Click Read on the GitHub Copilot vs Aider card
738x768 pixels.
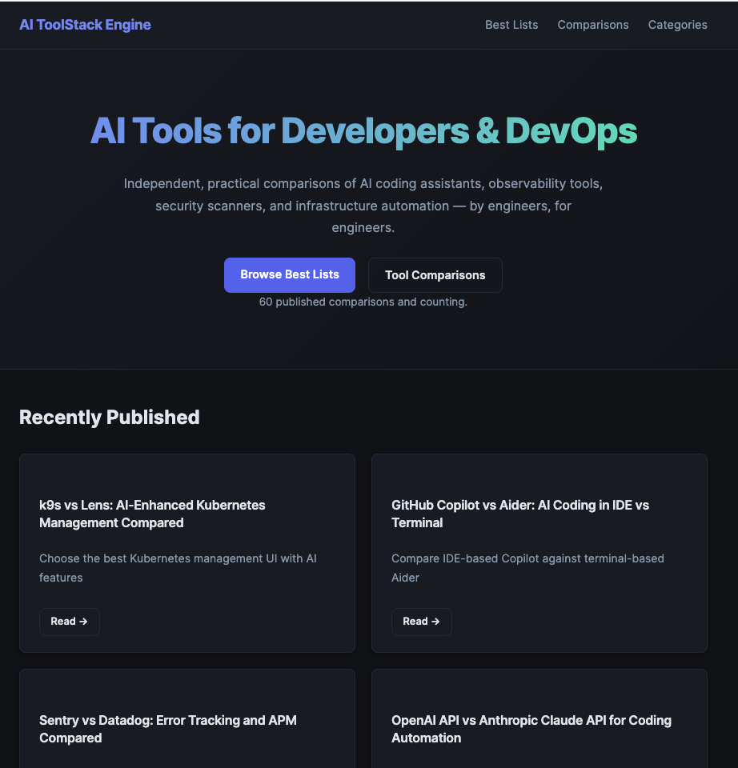click(422, 622)
